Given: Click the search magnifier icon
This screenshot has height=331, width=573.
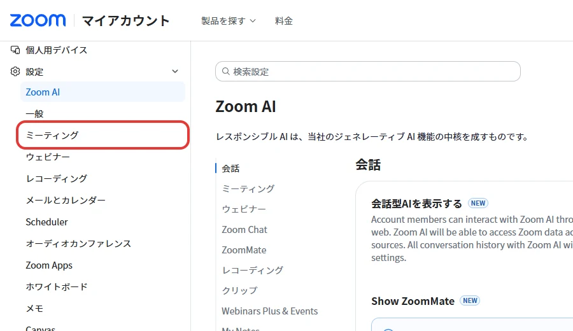Looking at the screenshot, I should pos(226,71).
